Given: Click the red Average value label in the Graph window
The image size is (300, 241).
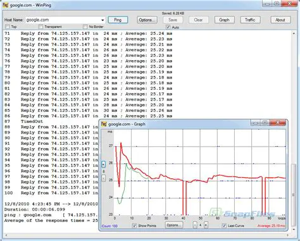Looking at the screenshot, I should 272,226.
